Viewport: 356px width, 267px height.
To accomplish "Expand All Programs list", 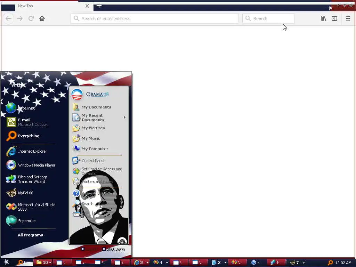I will pos(31,235).
